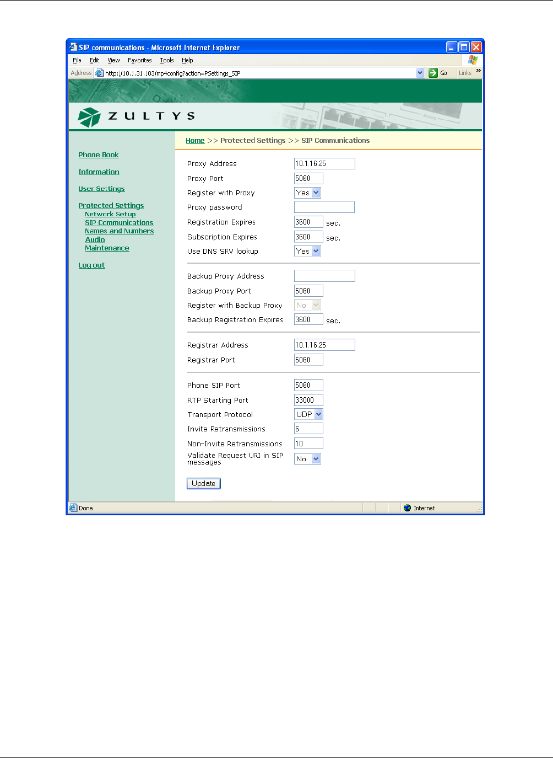The image size is (553, 758).
Task: Click the Log out link
Action: 91,265
